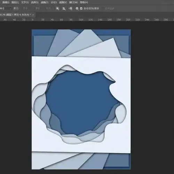Open the 3D(D) menu

54,2
